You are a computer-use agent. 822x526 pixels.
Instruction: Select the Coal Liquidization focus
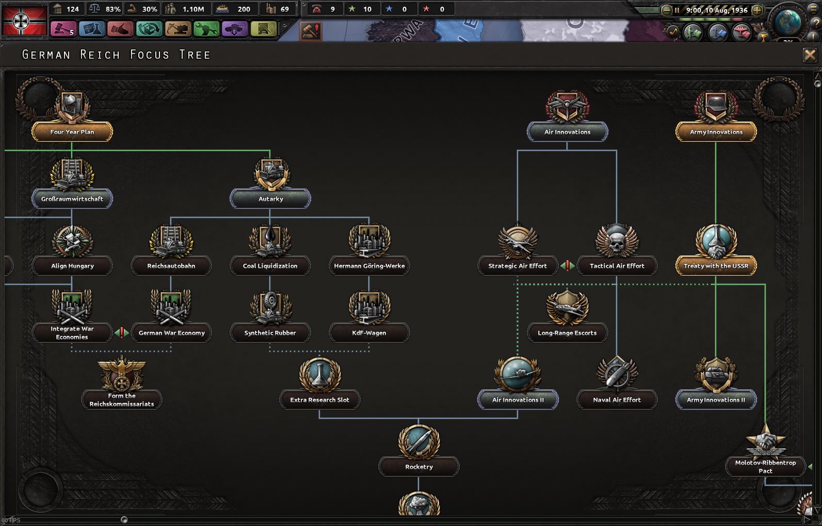pyautogui.click(x=270, y=266)
